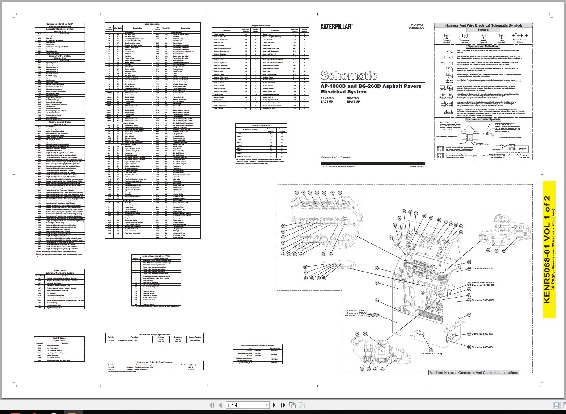Click 'Event Codes Caterpillar Monitoring System' title
Image resolution: width=566 pixels, height=414 pixels.
[x=60, y=272]
